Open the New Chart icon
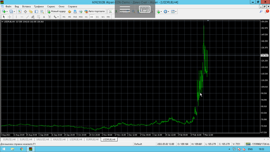The width and height of the screenshot is (270, 152). [x=3, y=12]
